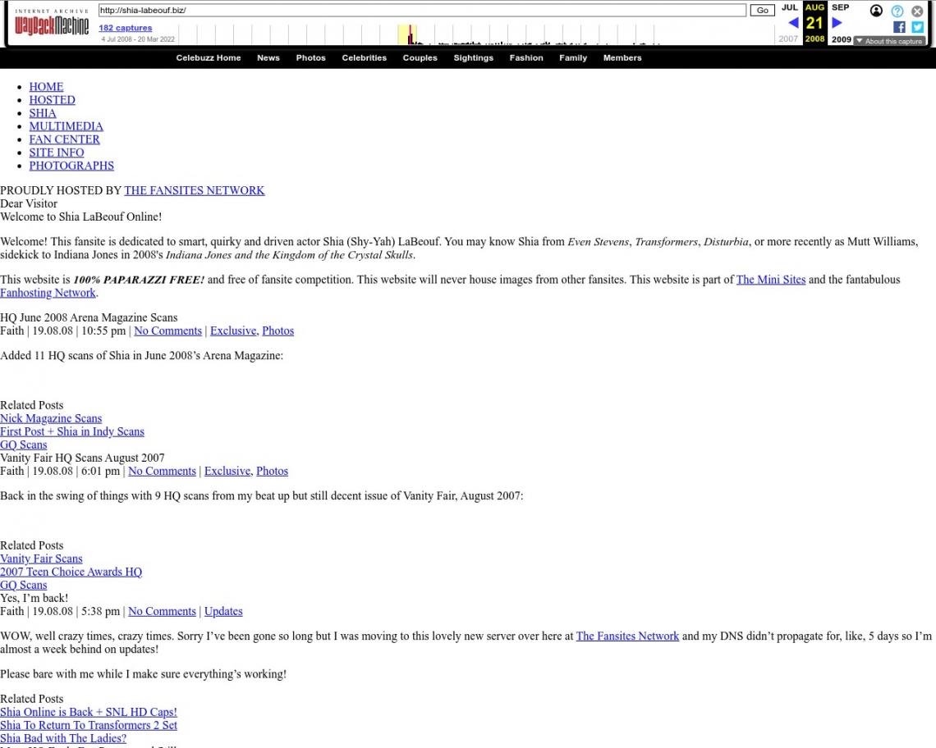Open Celebrities menu item
Viewport: 936px width, 748px height.
coord(364,58)
